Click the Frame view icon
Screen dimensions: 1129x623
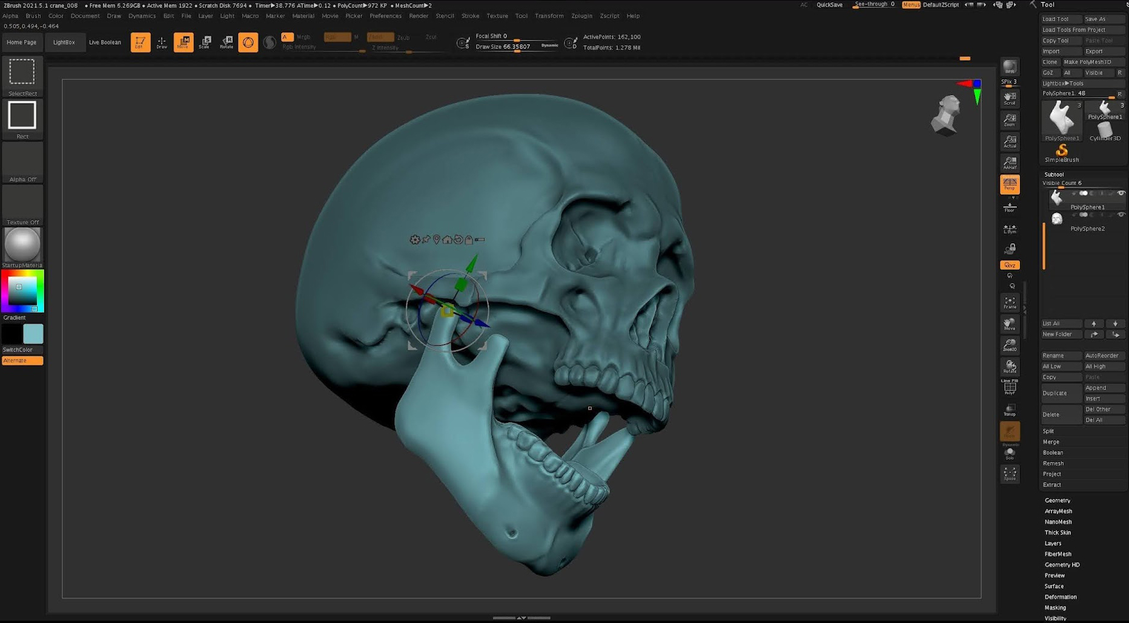coord(1010,302)
